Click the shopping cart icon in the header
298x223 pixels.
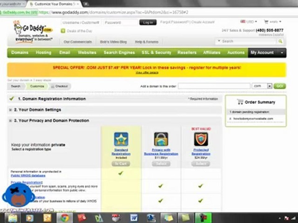point(266,22)
